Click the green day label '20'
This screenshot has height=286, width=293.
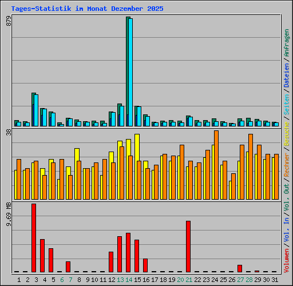point(180,280)
